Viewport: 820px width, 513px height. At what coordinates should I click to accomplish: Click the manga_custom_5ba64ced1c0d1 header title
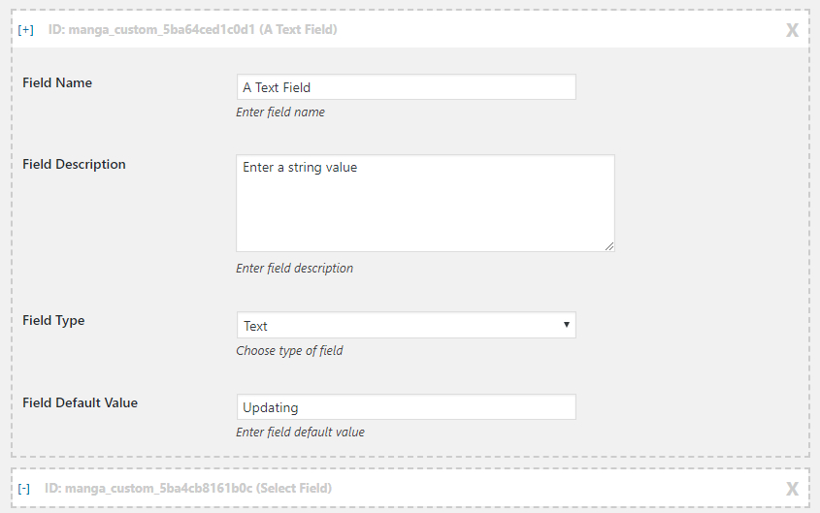tap(192, 30)
